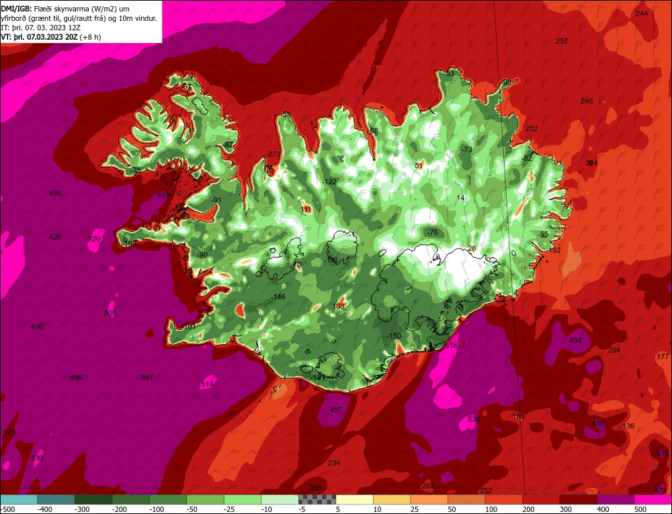Click the land value '-146' on the map
672x514 pixels.
(x=278, y=297)
